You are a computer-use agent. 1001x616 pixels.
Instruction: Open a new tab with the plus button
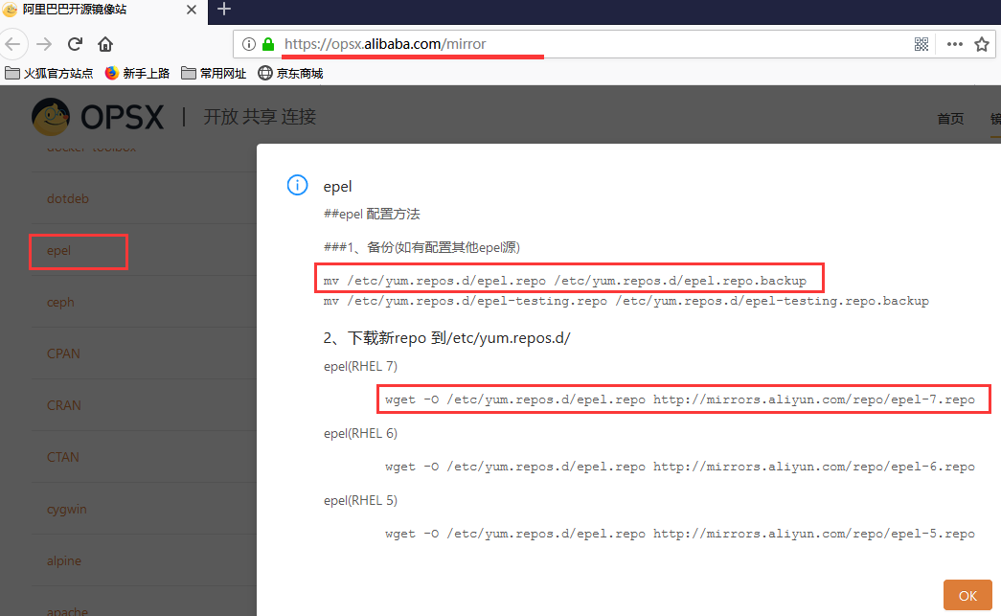tap(224, 9)
